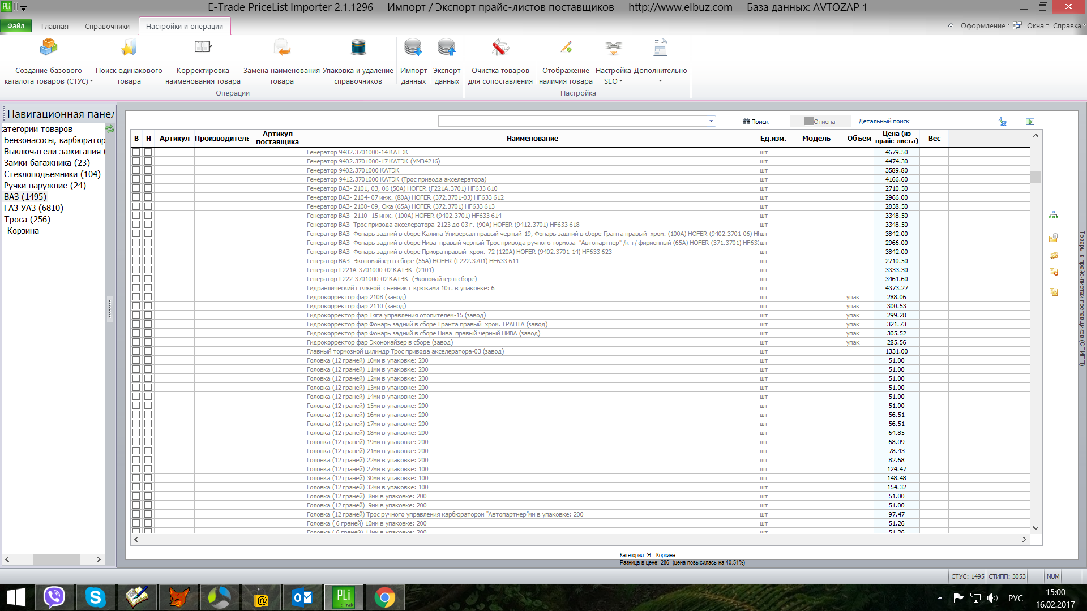
Task: Launch Поиск одинакового товара
Action: click(129, 61)
